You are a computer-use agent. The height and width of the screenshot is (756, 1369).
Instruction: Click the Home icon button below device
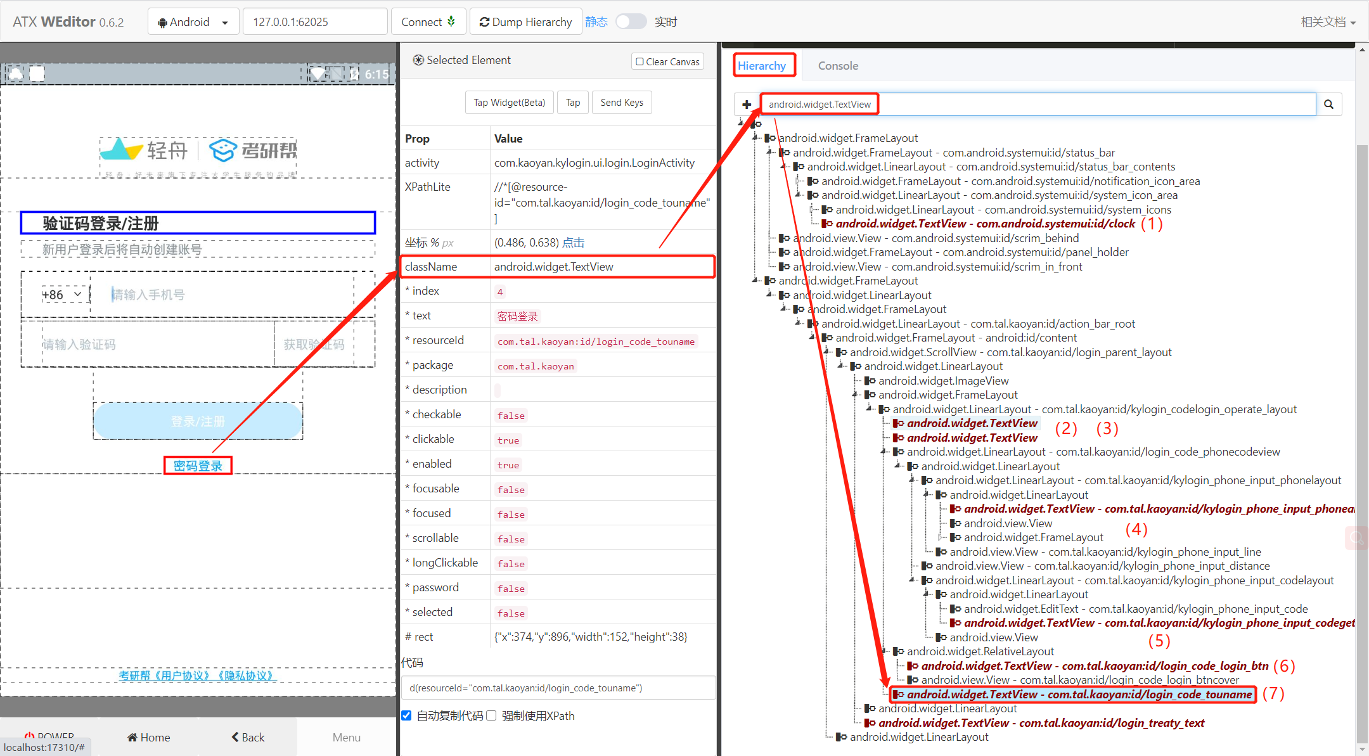click(149, 737)
